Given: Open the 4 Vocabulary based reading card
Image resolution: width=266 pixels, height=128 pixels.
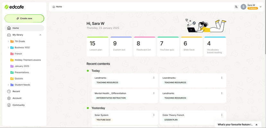Looking at the screenshot, I should click(x=215, y=46).
